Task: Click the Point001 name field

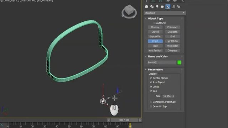Action: 161,63
